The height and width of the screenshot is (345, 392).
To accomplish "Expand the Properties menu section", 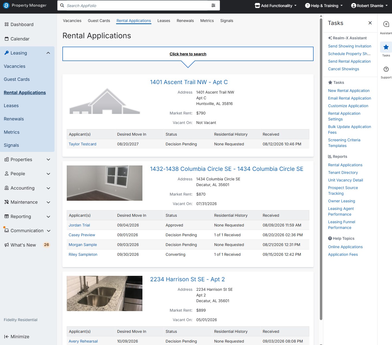I will 48,159.
